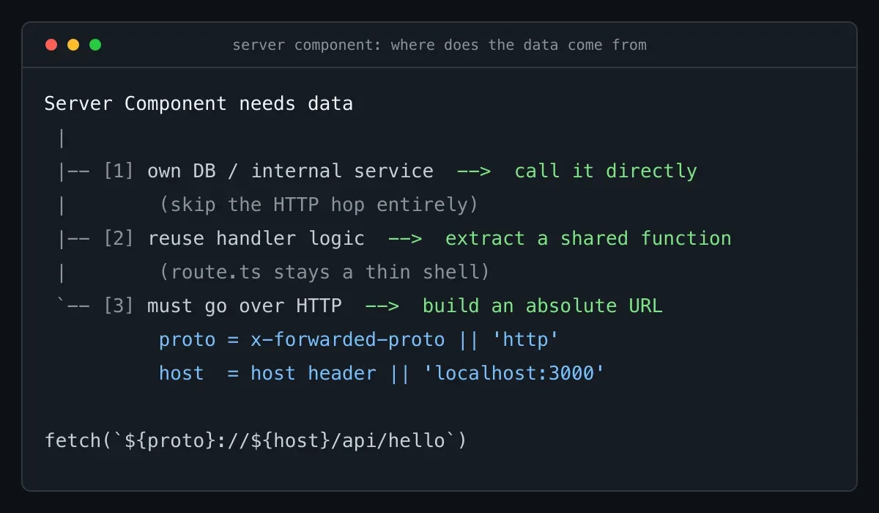Click the '[2]' branch number

119,238
